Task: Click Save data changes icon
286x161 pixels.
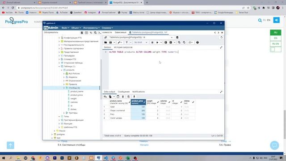Action: [x=128, y=97]
